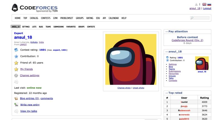Viewport: 223px width, 120px height.
Task: Open the Write new entry link
Action: click(30, 105)
